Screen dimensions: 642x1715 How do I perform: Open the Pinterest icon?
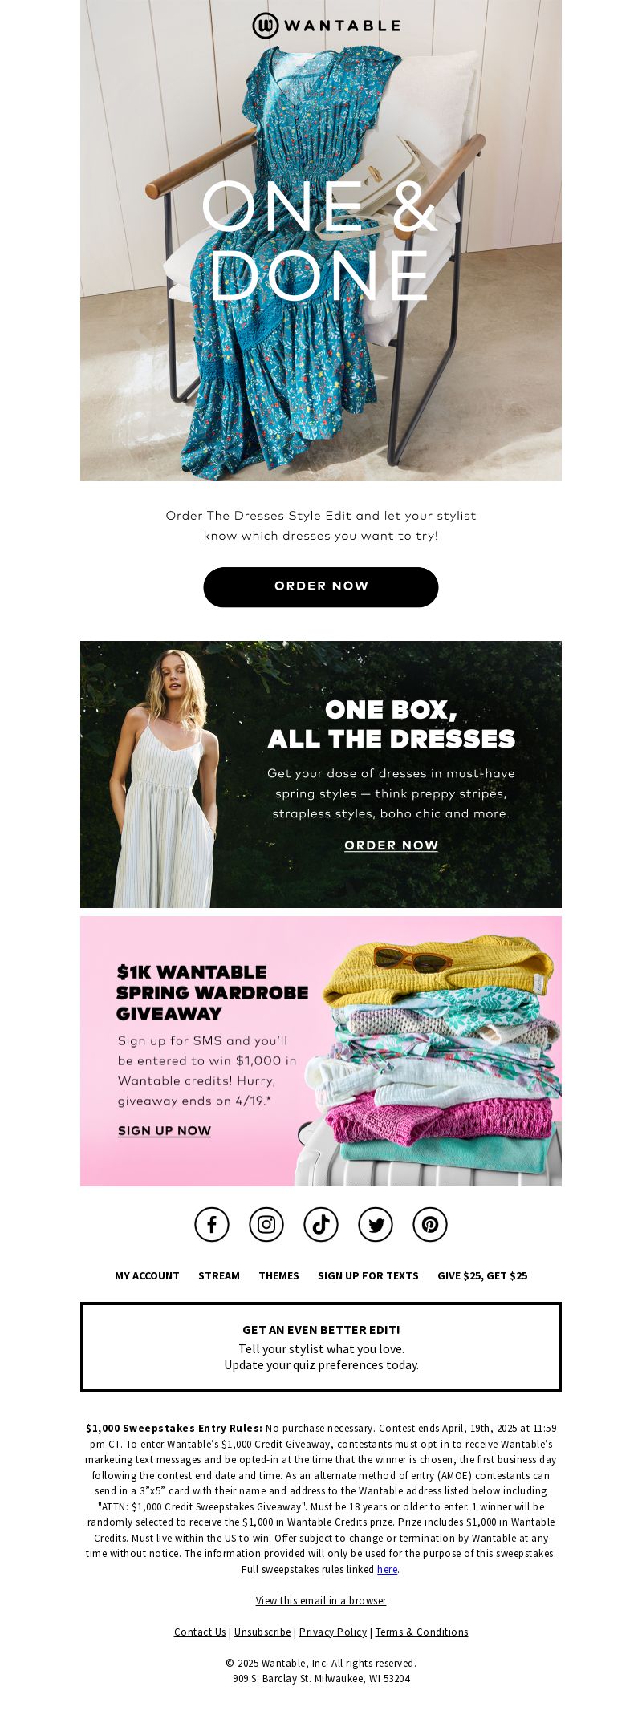click(430, 1224)
